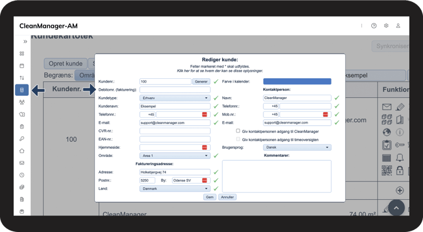This screenshot has height=232, width=423.
Task: Open the Område dropdown showing Area 1
Action: (175, 156)
